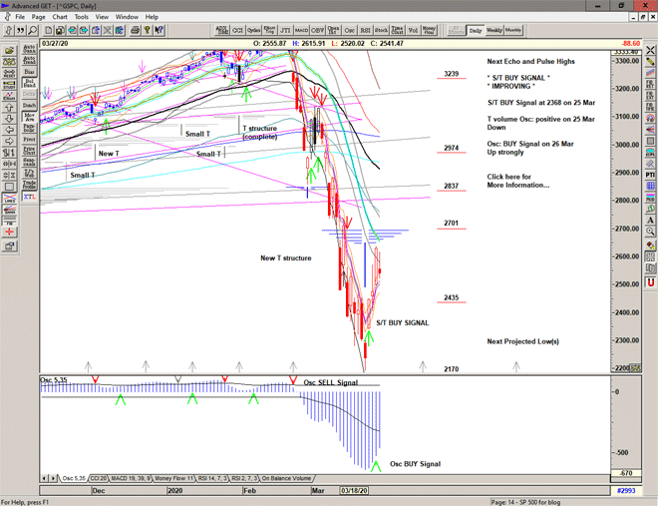Image resolution: width=658 pixels, height=506 pixels.
Task: Open the Window menu
Action: point(127,17)
